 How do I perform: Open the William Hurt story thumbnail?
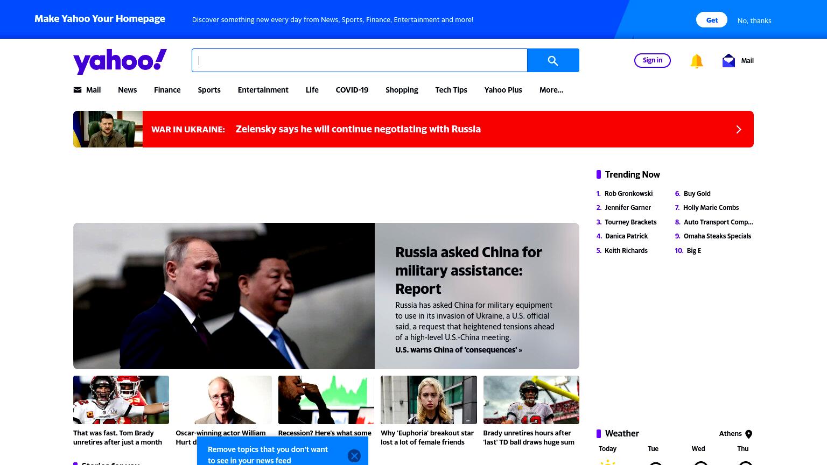click(223, 400)
